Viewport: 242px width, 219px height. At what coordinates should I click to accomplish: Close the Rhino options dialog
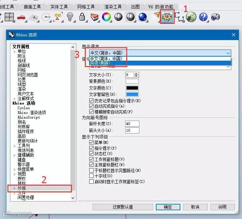(x=234, y=35)
